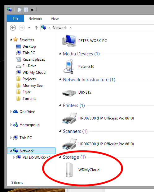
Task: Go back with the Back arrow button
Action: (x=13, y=28)
